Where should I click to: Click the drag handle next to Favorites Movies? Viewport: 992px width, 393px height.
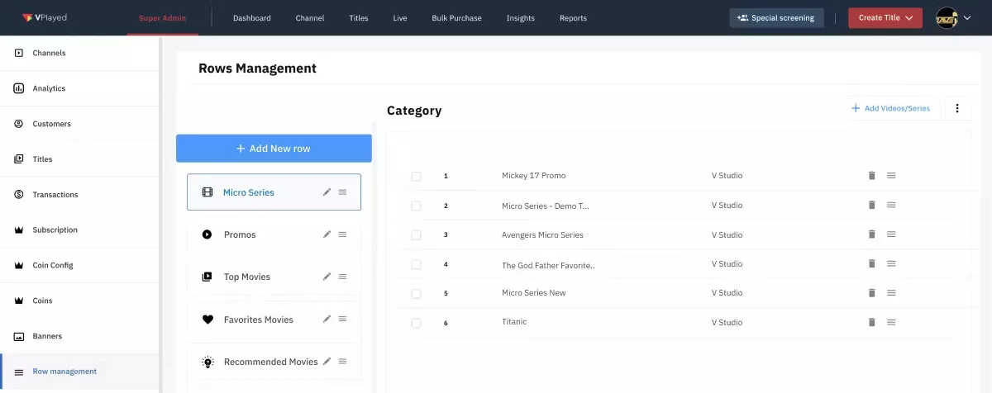click(342, 320)
